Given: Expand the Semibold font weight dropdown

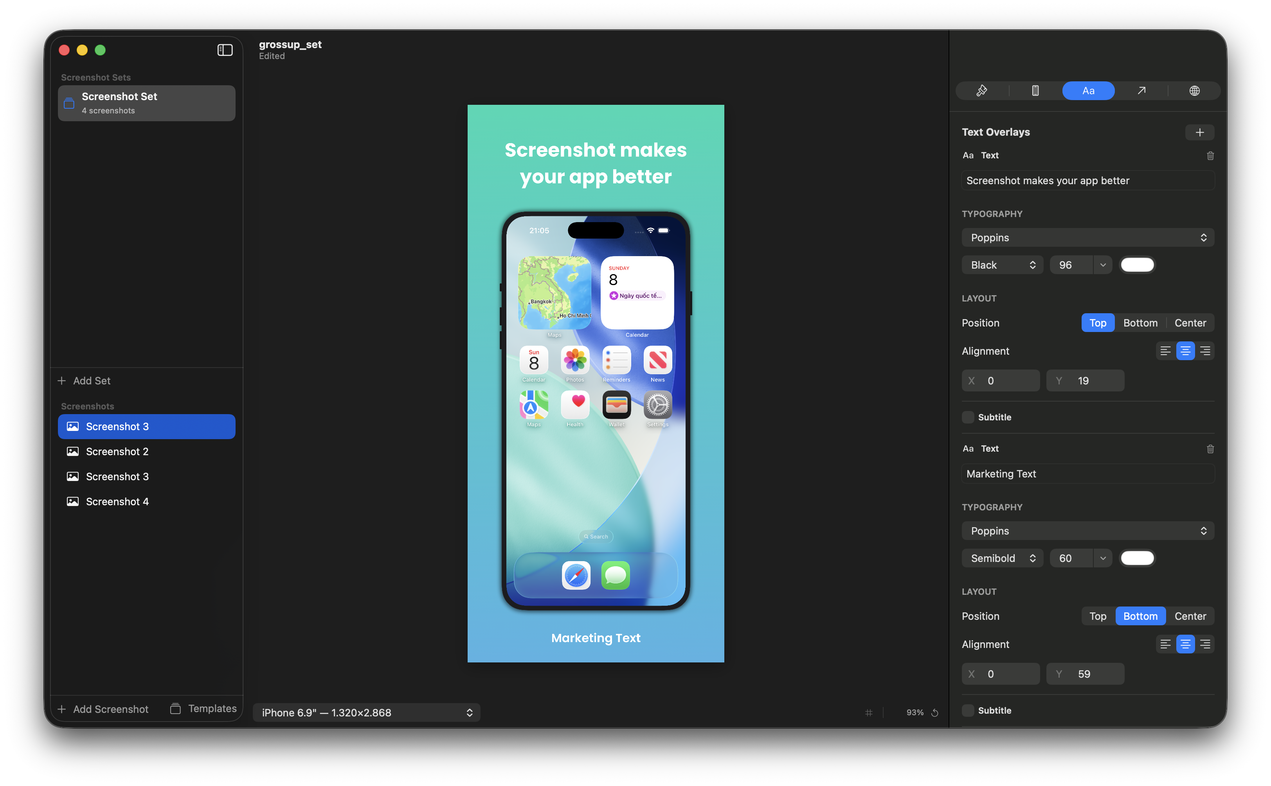Looking at the screenshot, I should point(1002,558).
